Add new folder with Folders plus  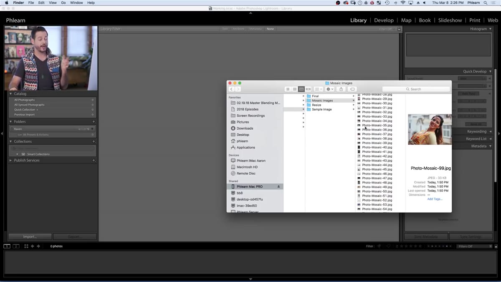[x=94, y=122]
